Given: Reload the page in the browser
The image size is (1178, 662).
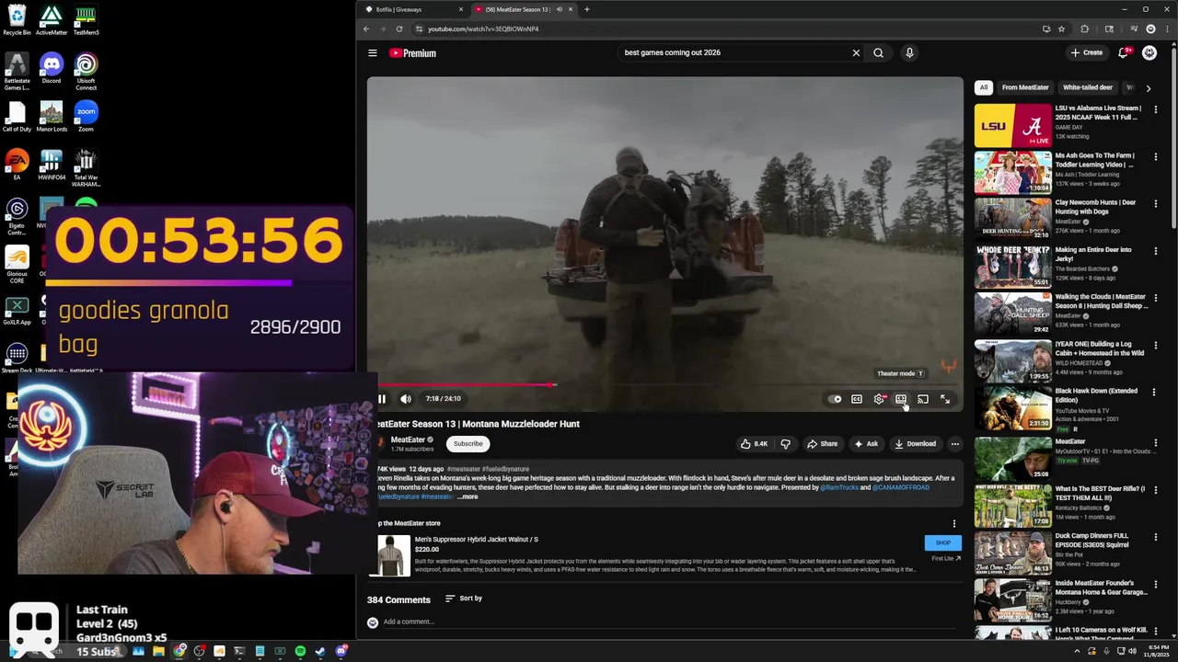Looking at the screenshot, I should coord(398,29).
